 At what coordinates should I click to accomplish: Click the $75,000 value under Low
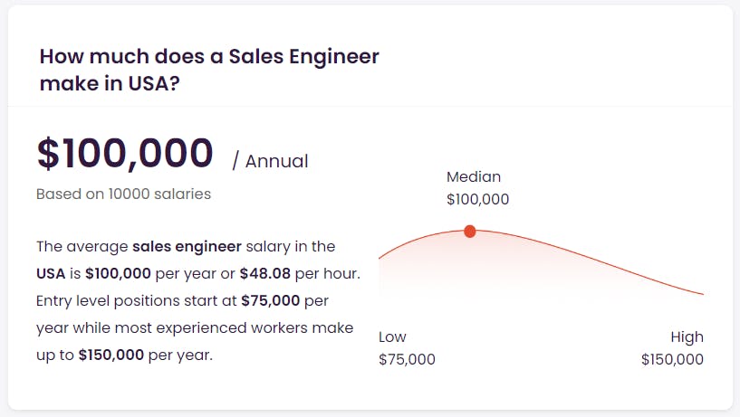407,359
